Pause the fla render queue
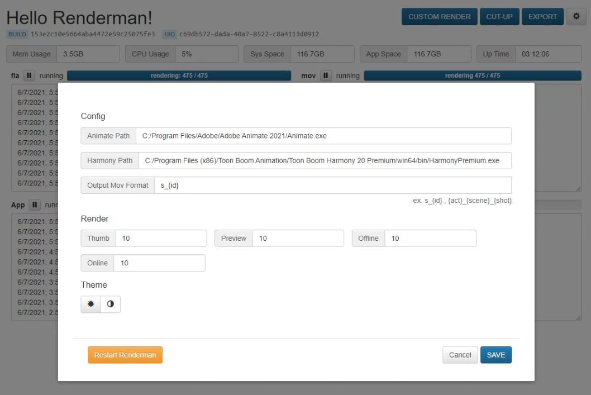The height and width of the screenshot is (395, 591). 29,75
